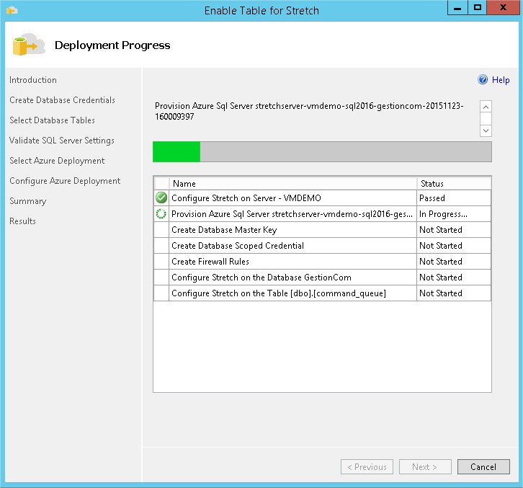This screenshot has width=523, height=488.
Task: Click the Stretch database wizard header icon
Action: pos(29,45)
